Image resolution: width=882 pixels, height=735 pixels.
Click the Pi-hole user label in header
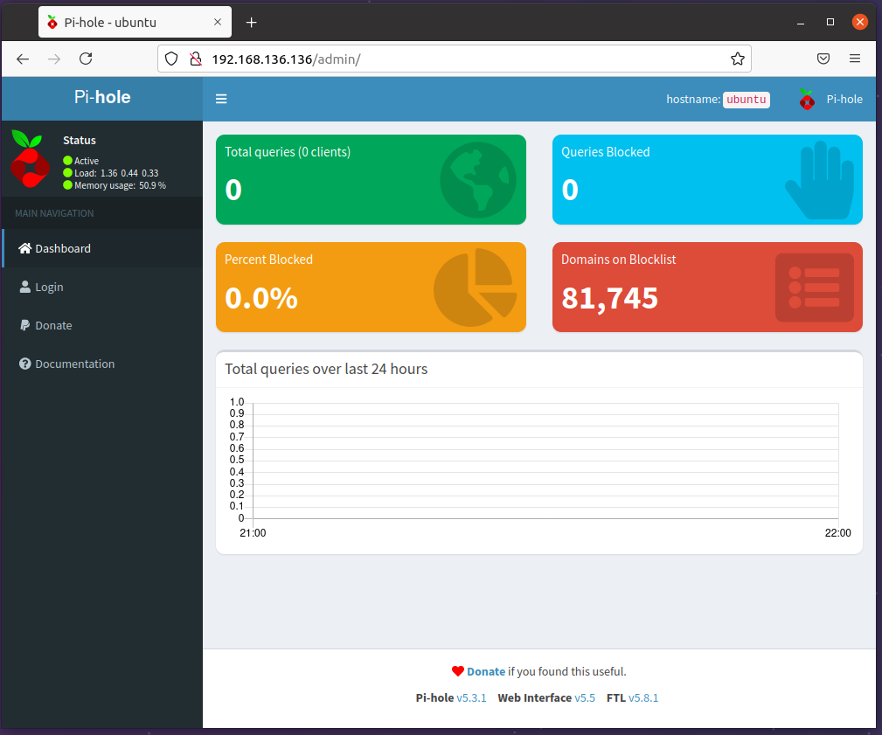844,99
